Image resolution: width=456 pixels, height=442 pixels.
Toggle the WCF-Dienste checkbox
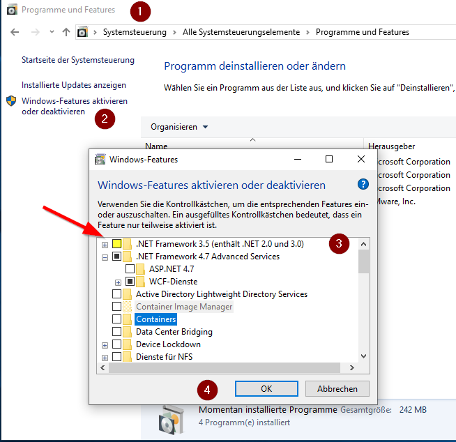click(130, 281)
